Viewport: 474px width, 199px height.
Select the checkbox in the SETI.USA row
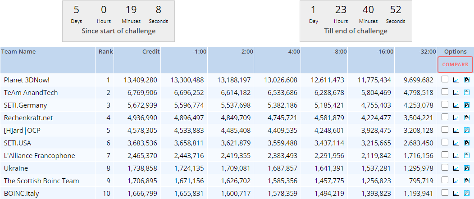click(445, 143)
